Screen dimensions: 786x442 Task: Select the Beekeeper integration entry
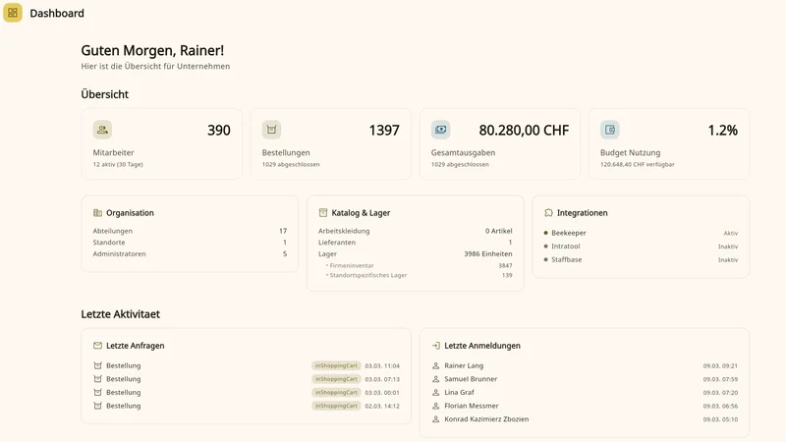click(569, 233)
